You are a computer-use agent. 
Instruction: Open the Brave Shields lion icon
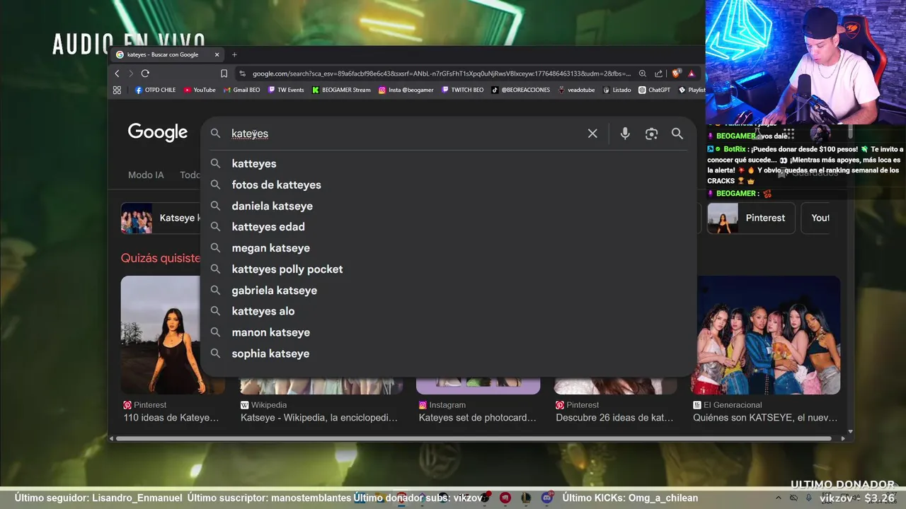pyautogui.click(x=676, y=74)
